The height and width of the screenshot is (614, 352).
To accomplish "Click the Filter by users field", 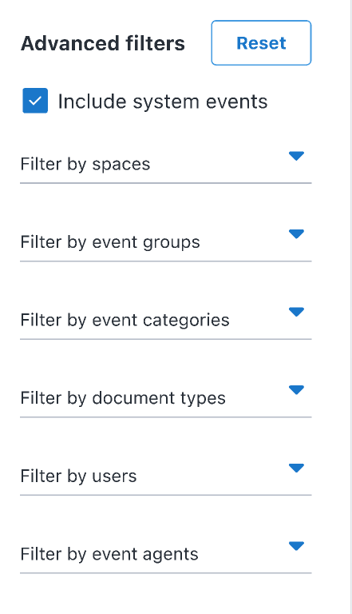I will tap(166, 476).
